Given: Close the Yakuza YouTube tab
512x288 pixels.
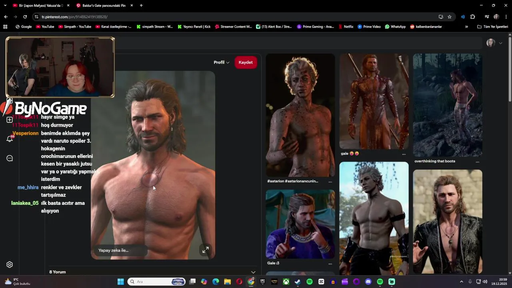Looking at the screenshot, I should pos(68,6).
